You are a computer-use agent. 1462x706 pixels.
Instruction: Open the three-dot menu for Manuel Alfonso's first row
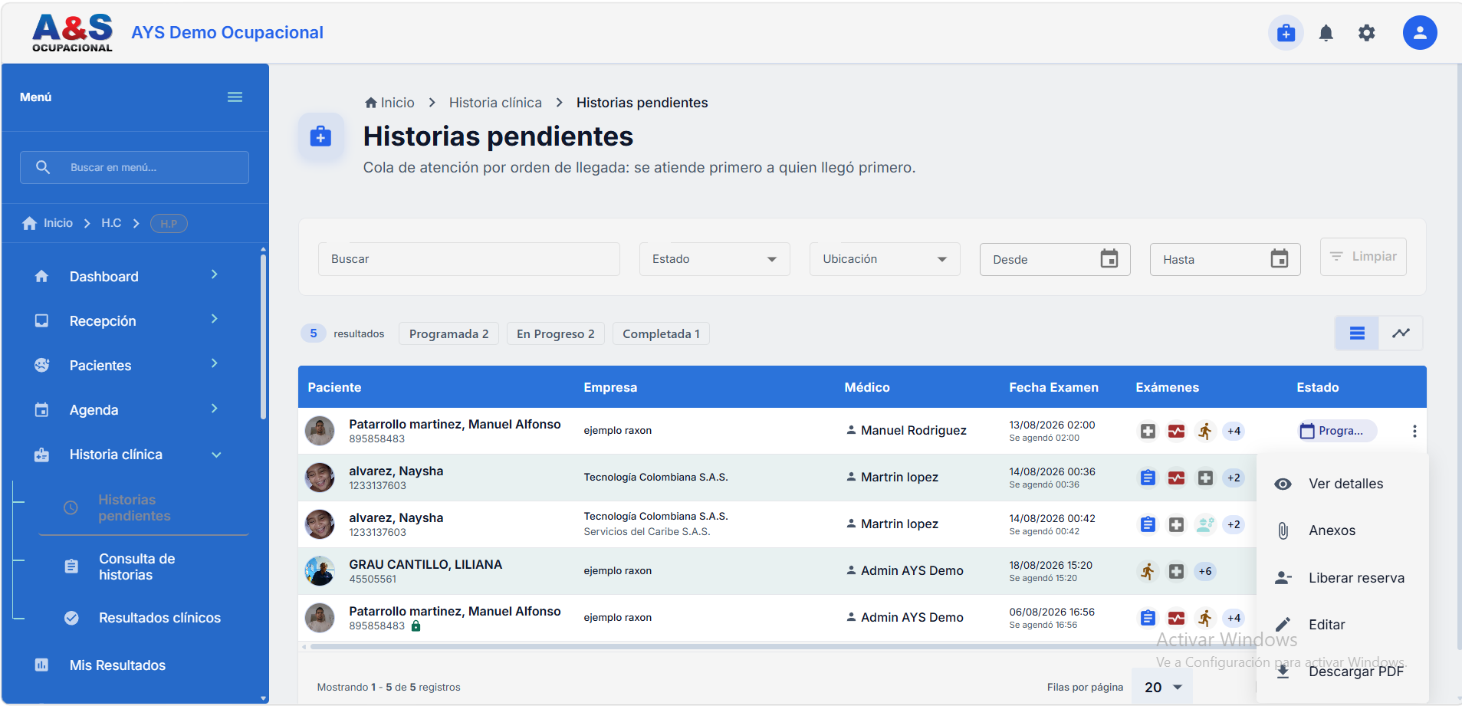[1414, 431]
